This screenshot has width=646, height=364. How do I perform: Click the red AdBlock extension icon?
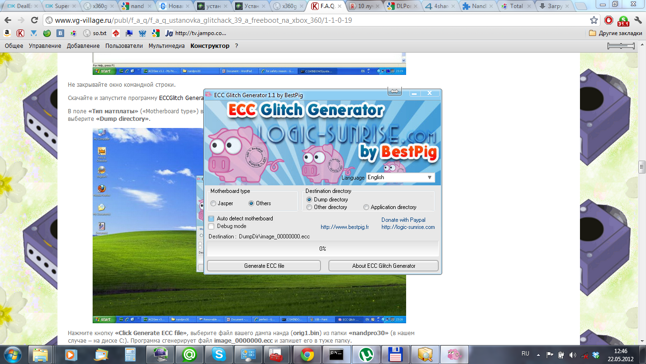[x=608, y=20]
